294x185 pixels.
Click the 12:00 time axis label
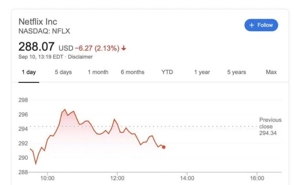pyautogui.click(x=117, y=178)
